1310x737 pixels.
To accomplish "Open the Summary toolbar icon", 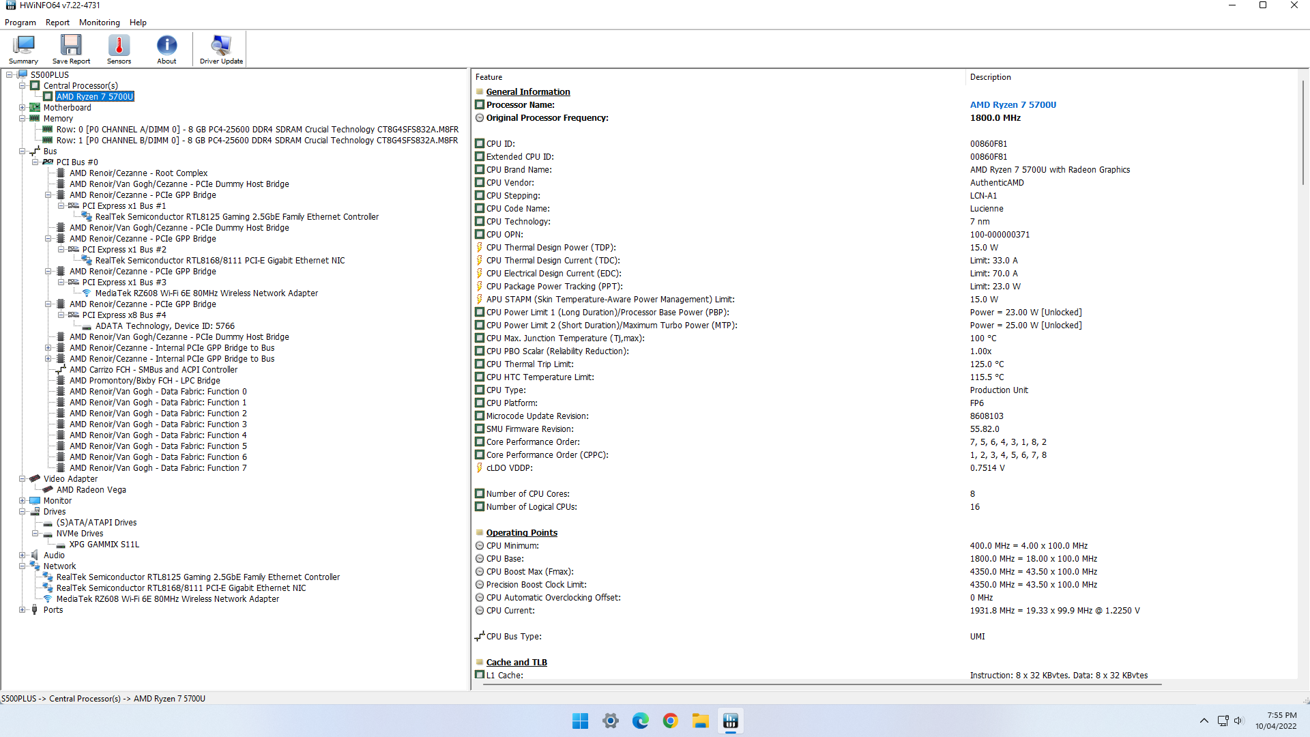I will point(23,49).
